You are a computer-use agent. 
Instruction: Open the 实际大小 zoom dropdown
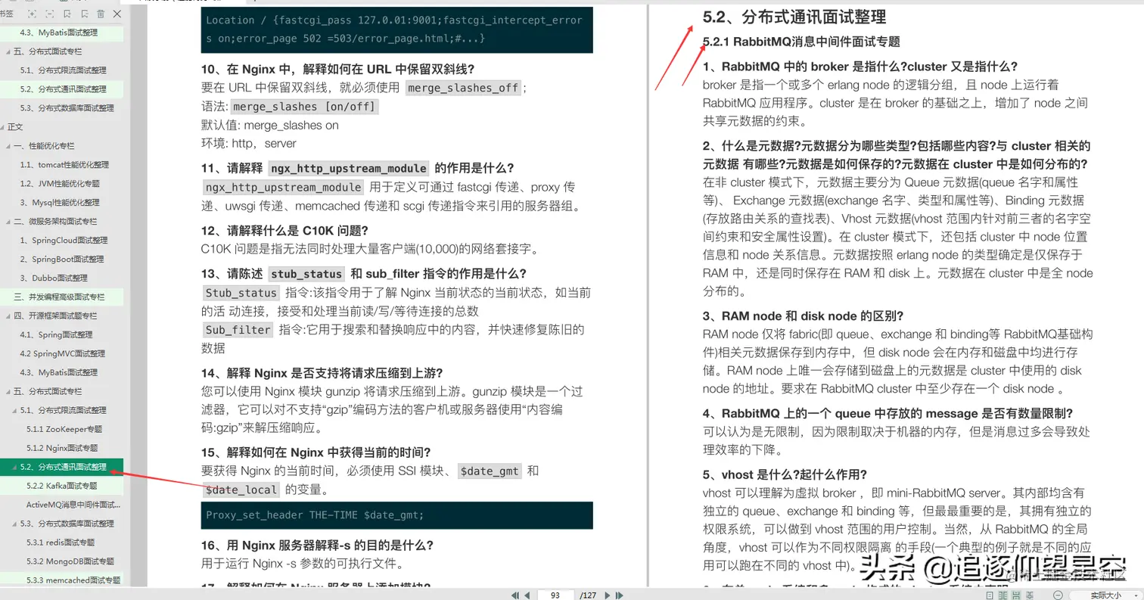point(1105,595)
